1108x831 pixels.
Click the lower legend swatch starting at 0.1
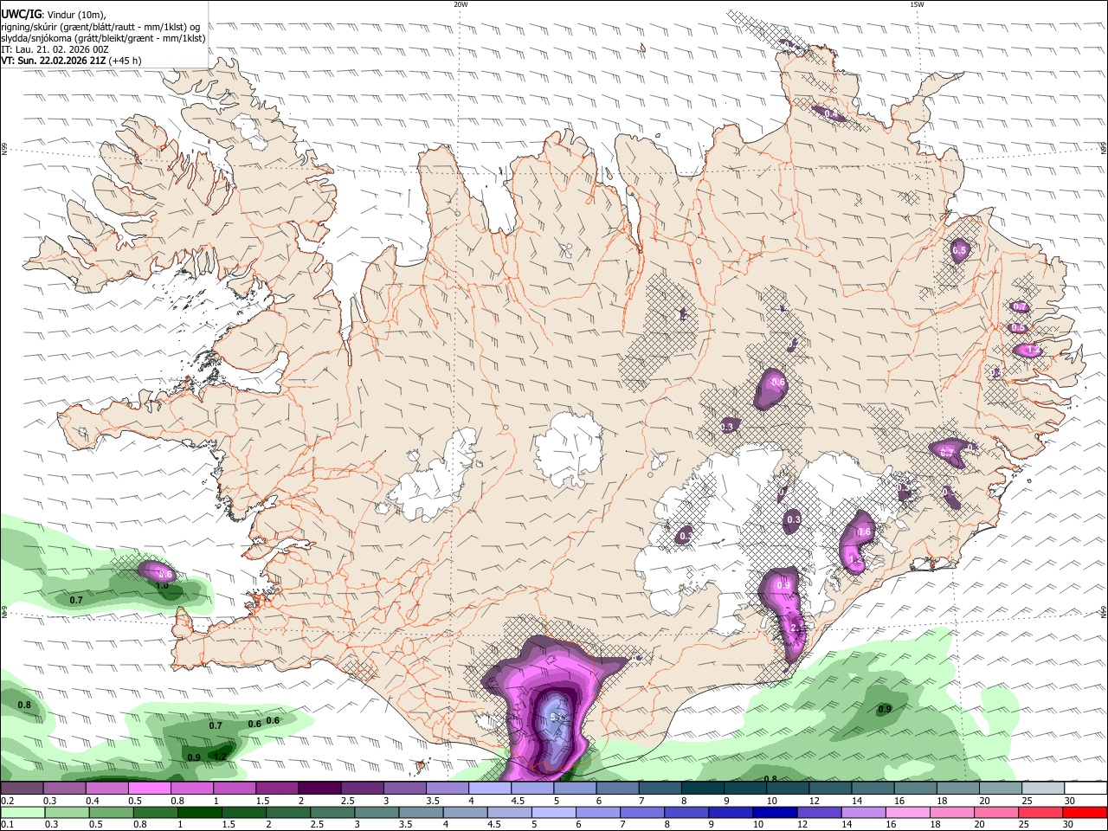click(x=22, y=812)
